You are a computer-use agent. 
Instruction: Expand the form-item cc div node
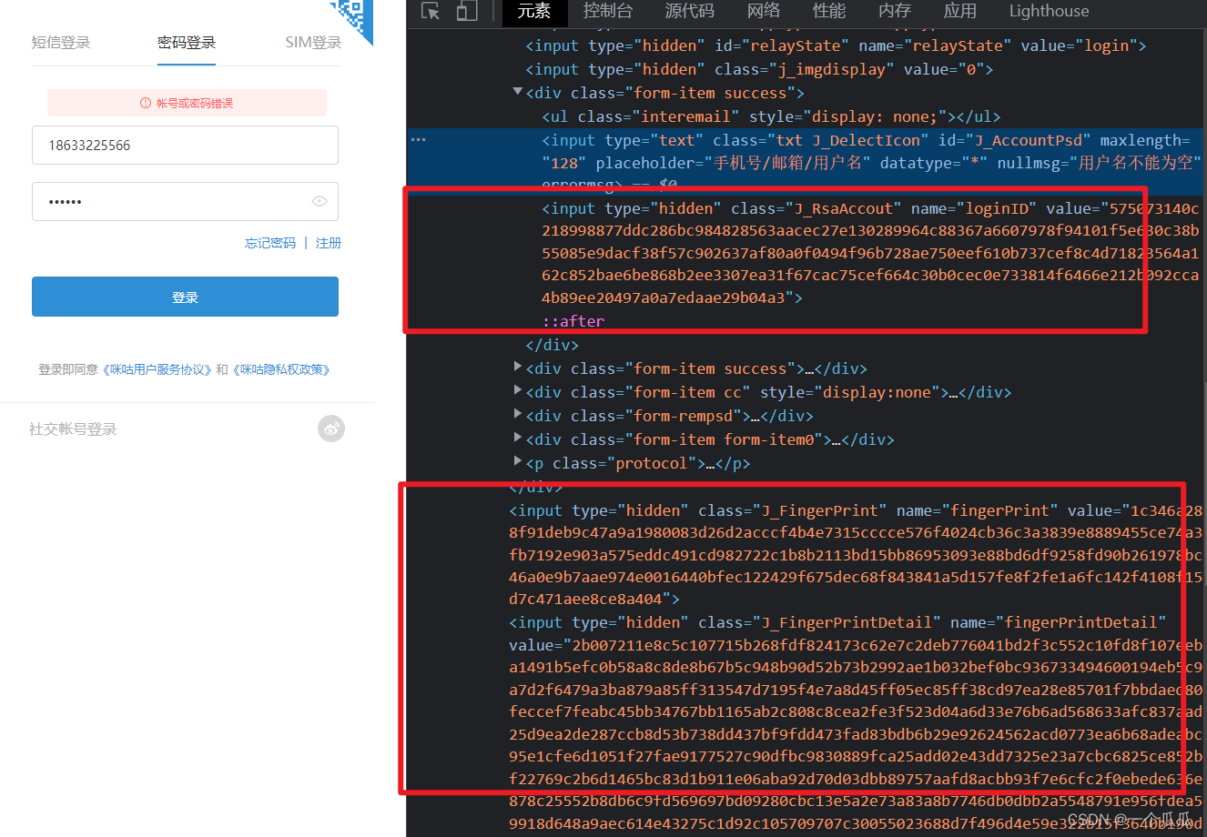(x=517, y=391)
